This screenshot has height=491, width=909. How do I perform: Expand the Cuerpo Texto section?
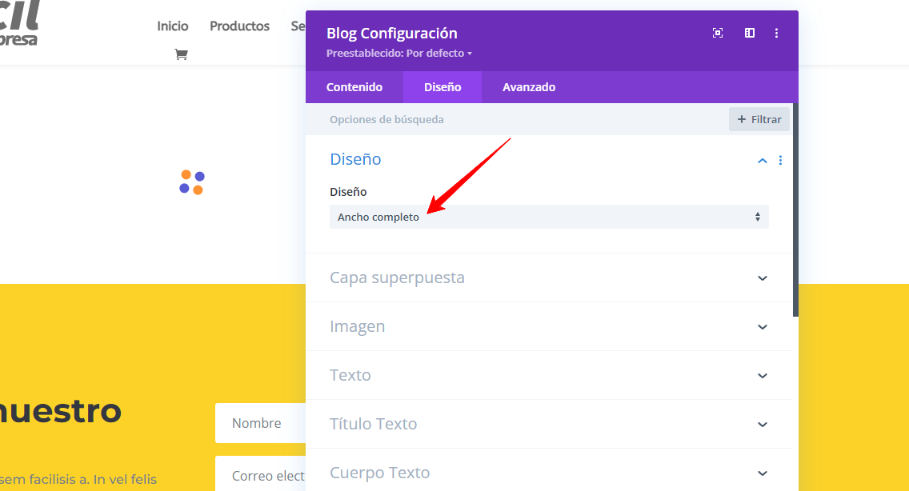pos(762,473)
